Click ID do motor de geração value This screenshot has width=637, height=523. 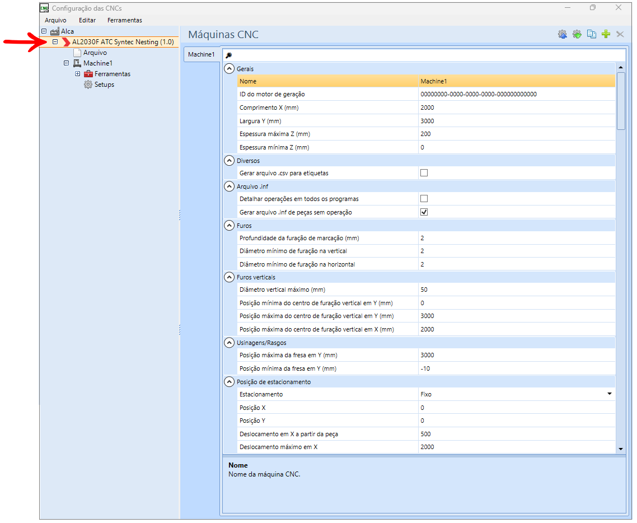tap(516, 94)
